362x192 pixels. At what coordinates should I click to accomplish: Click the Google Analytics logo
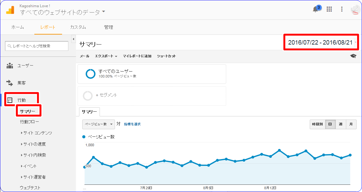pos(10,9)
